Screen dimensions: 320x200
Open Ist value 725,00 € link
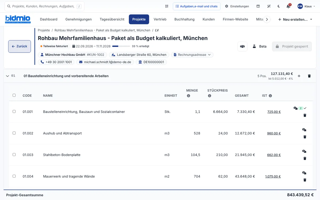274,112
